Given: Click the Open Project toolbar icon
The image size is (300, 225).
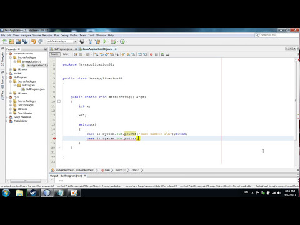Looking at the screenshot, I should coord(18,41).
